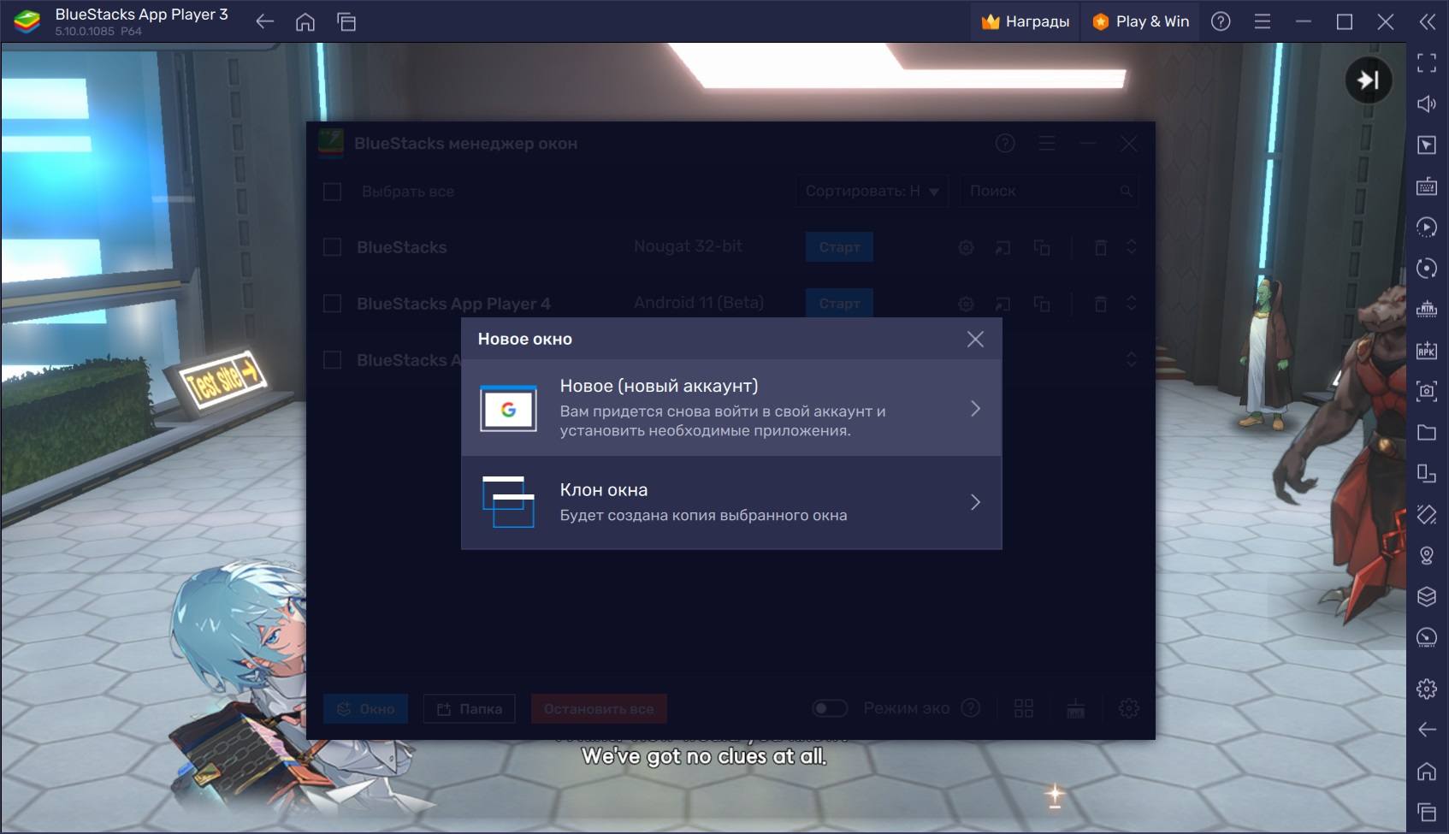The width and height of the screenshot is (1449, 834).
Task: Open the multi-instance icon in the sidebar
Action: pos(1427,473)
